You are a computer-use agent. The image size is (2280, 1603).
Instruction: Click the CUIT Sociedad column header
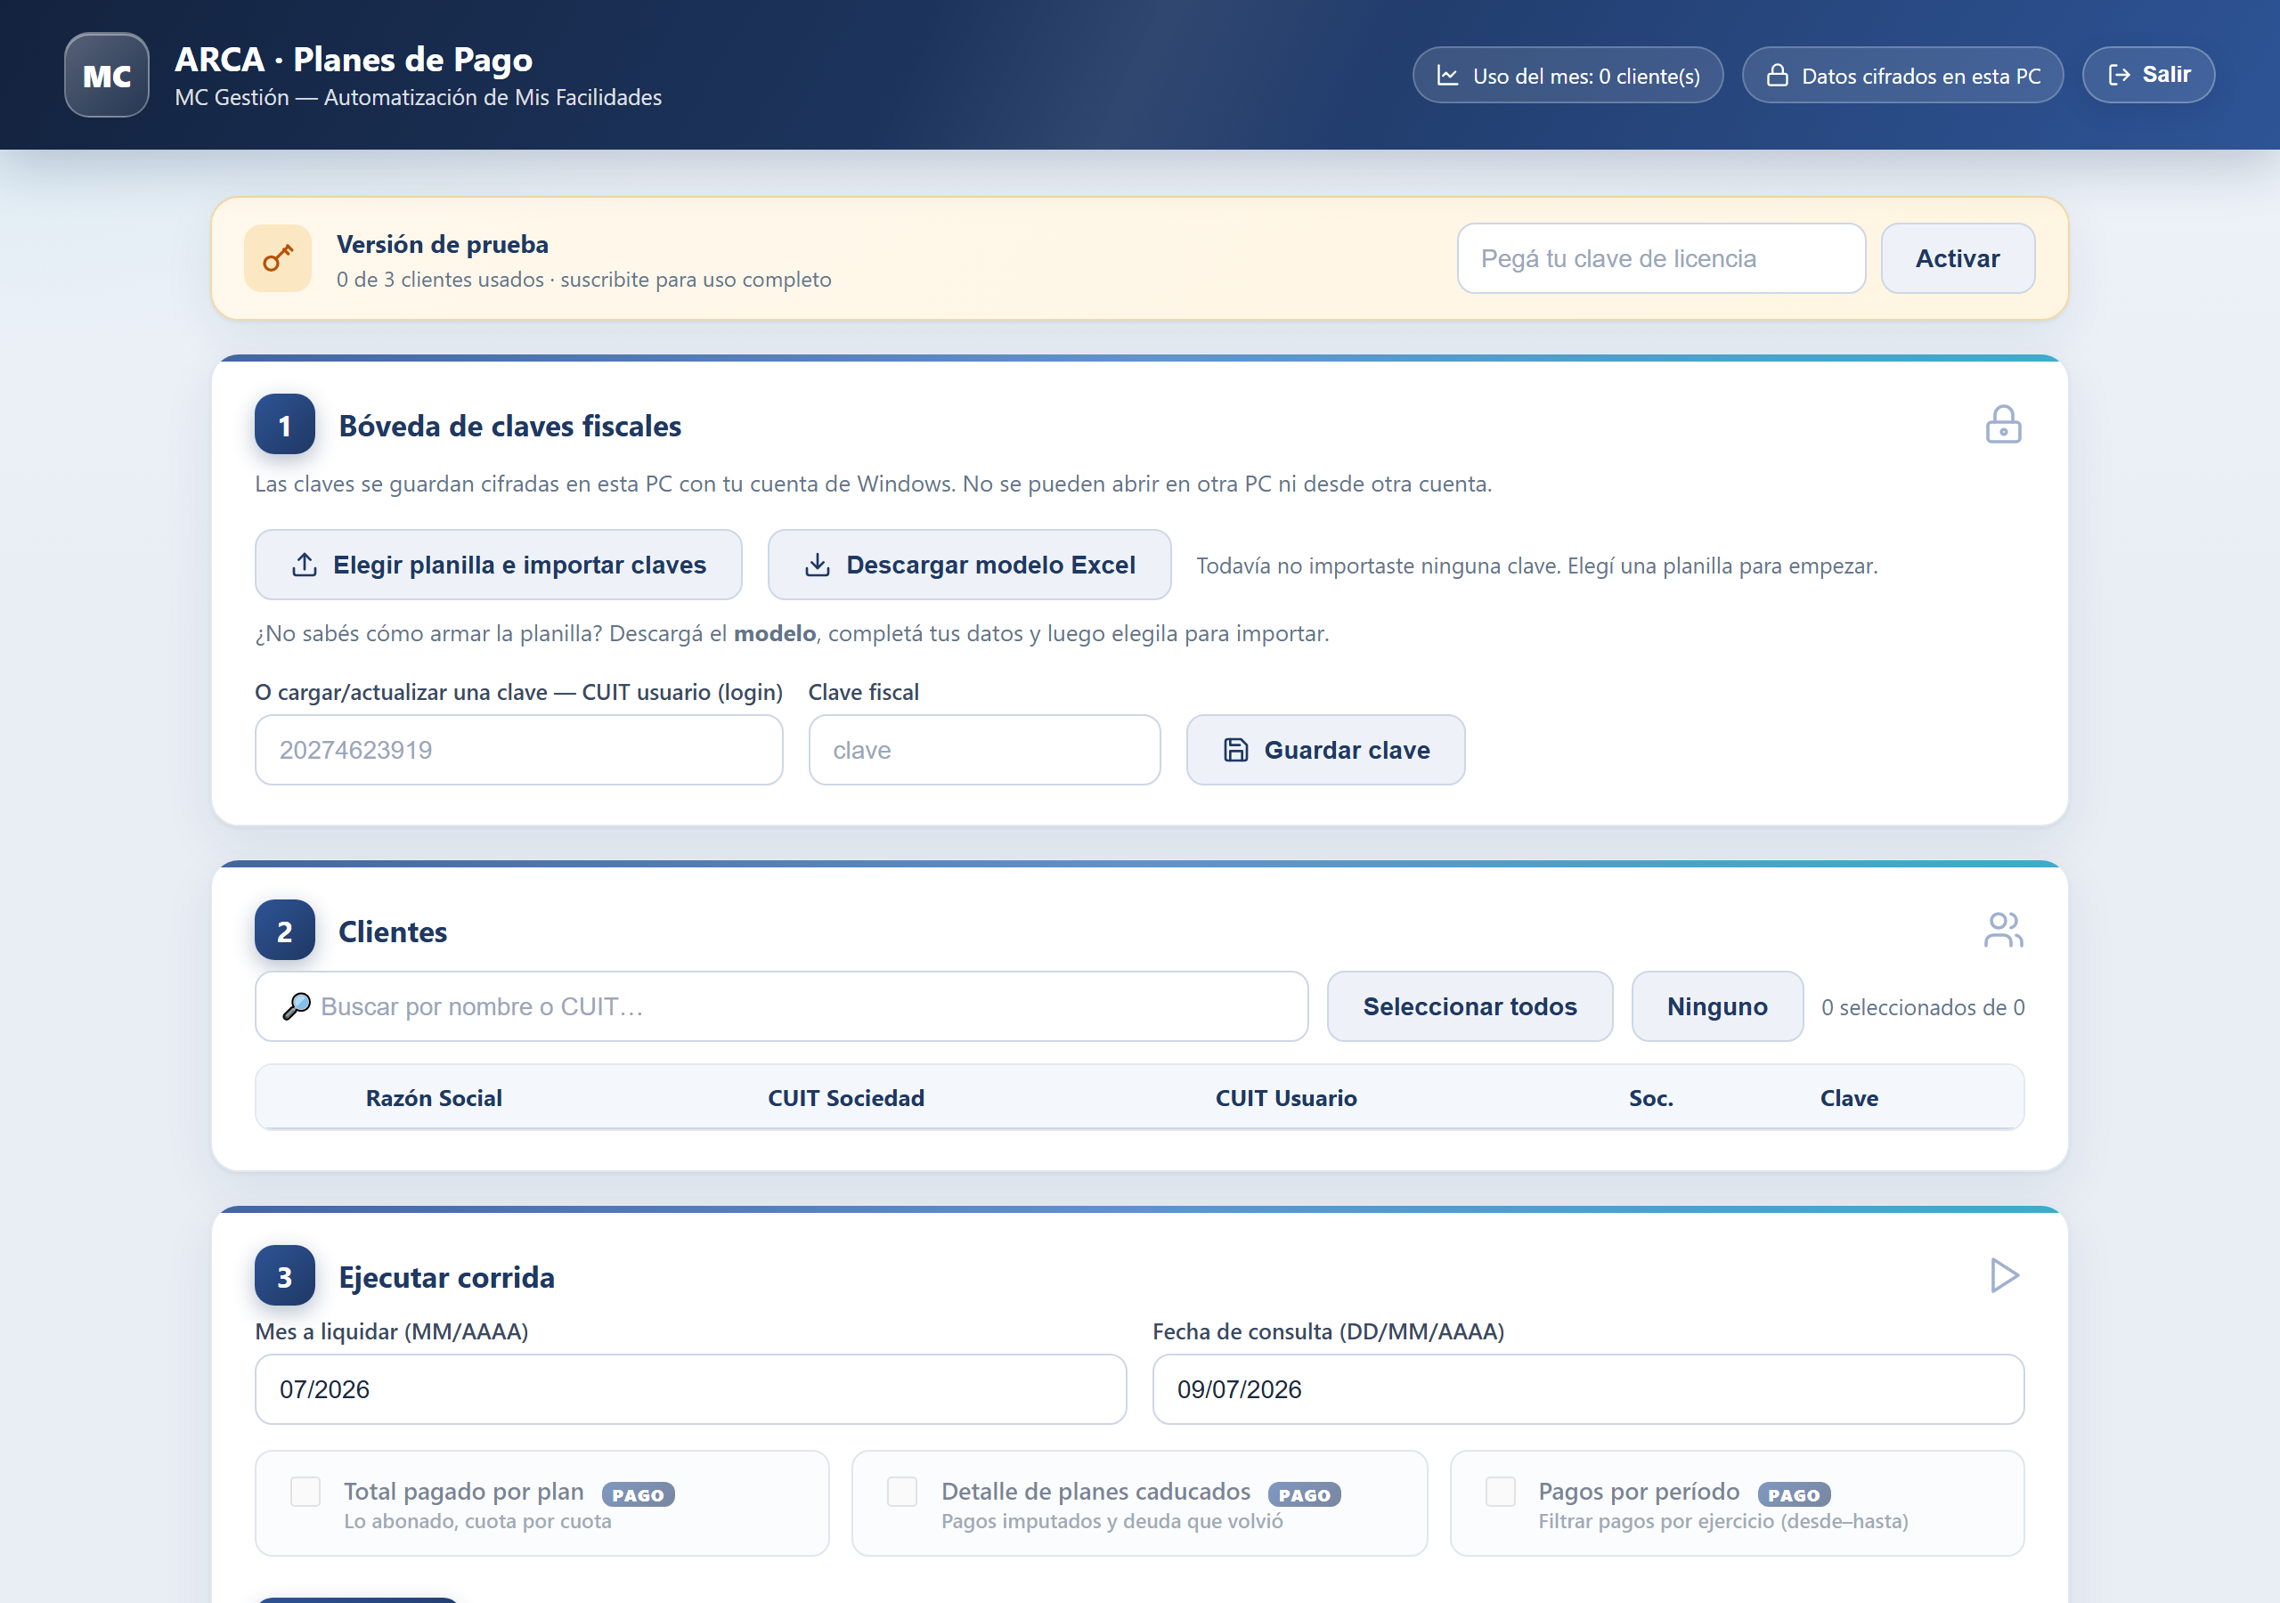pyautogui.click(x=846, y=1097)
